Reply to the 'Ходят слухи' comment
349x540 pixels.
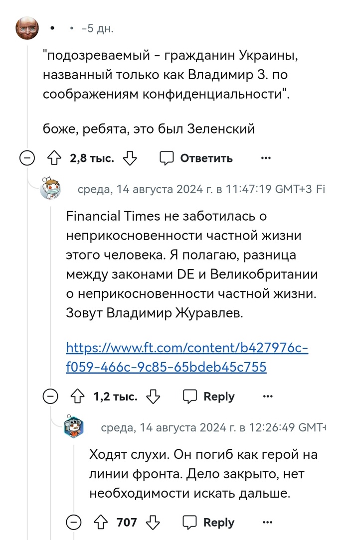pos(210,522)
